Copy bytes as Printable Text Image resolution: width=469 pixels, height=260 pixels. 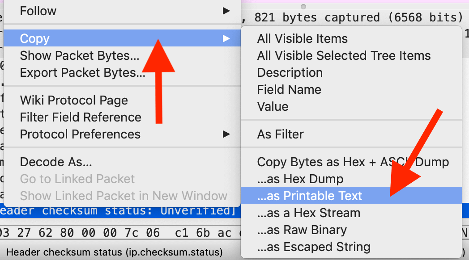[309, 196]
